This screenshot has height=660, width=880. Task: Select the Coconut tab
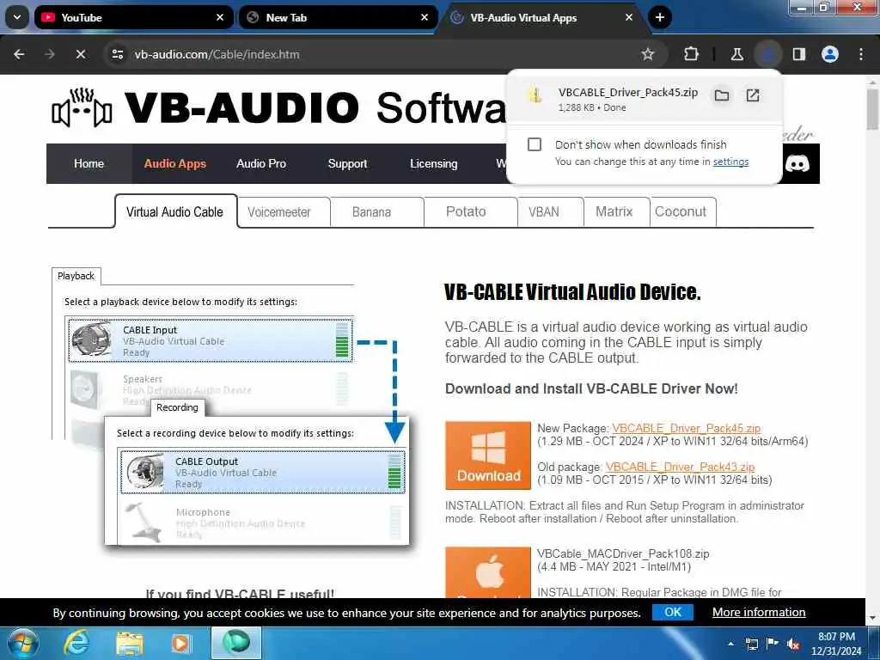click(x=682, y=212)
